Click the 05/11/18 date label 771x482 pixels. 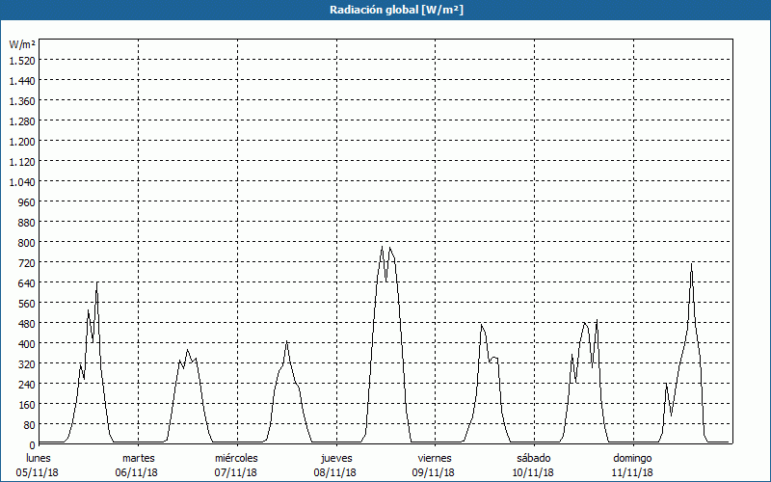coord(38,472)
